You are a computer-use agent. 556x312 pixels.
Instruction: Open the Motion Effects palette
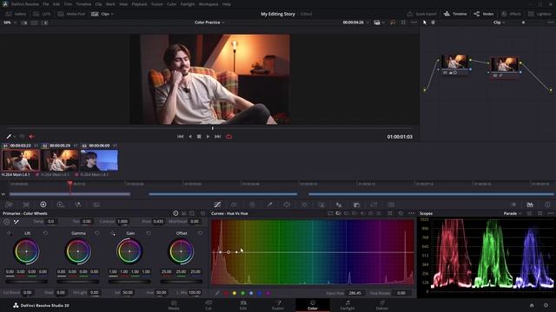tap(96, 205)
